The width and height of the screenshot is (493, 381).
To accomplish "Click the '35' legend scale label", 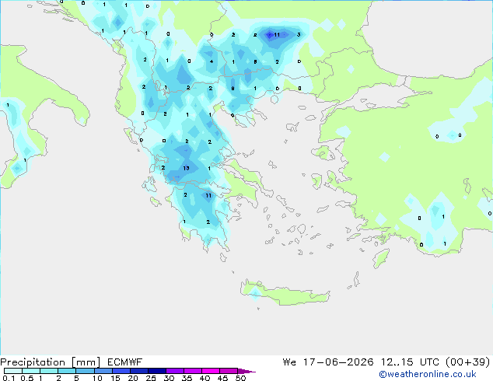I will tap(187, 378).
